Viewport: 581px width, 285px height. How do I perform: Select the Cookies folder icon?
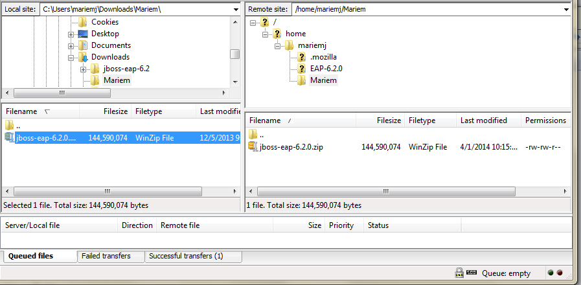click(x=83, y=22)
